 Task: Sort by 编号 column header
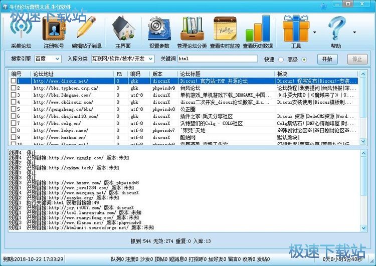point(20,74)
